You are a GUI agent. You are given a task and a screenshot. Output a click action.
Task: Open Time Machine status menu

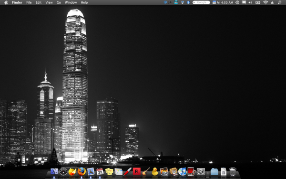pos(237,2)
